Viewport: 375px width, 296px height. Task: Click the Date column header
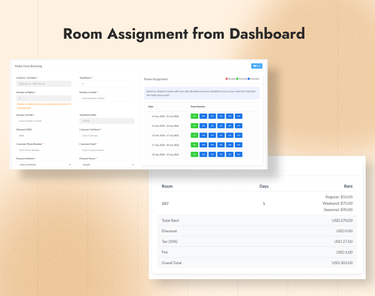[151, 107]
